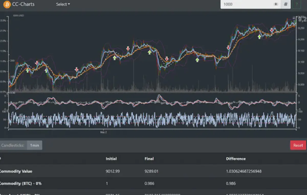
Task: Click the Bitcoin logo icon
Action: coord(7,4)
